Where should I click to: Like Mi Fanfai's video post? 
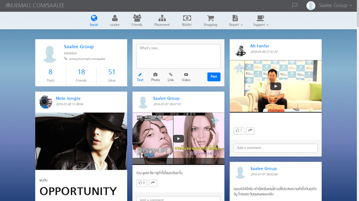239,131
